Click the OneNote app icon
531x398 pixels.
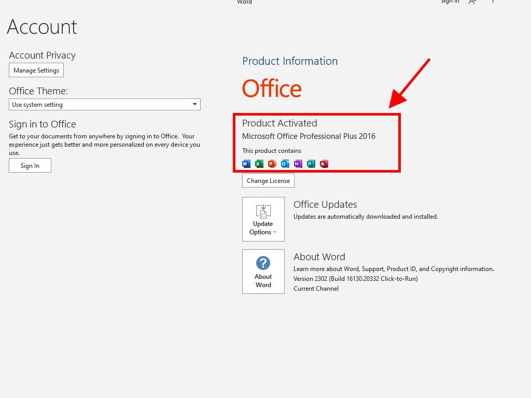click(298, 164)
